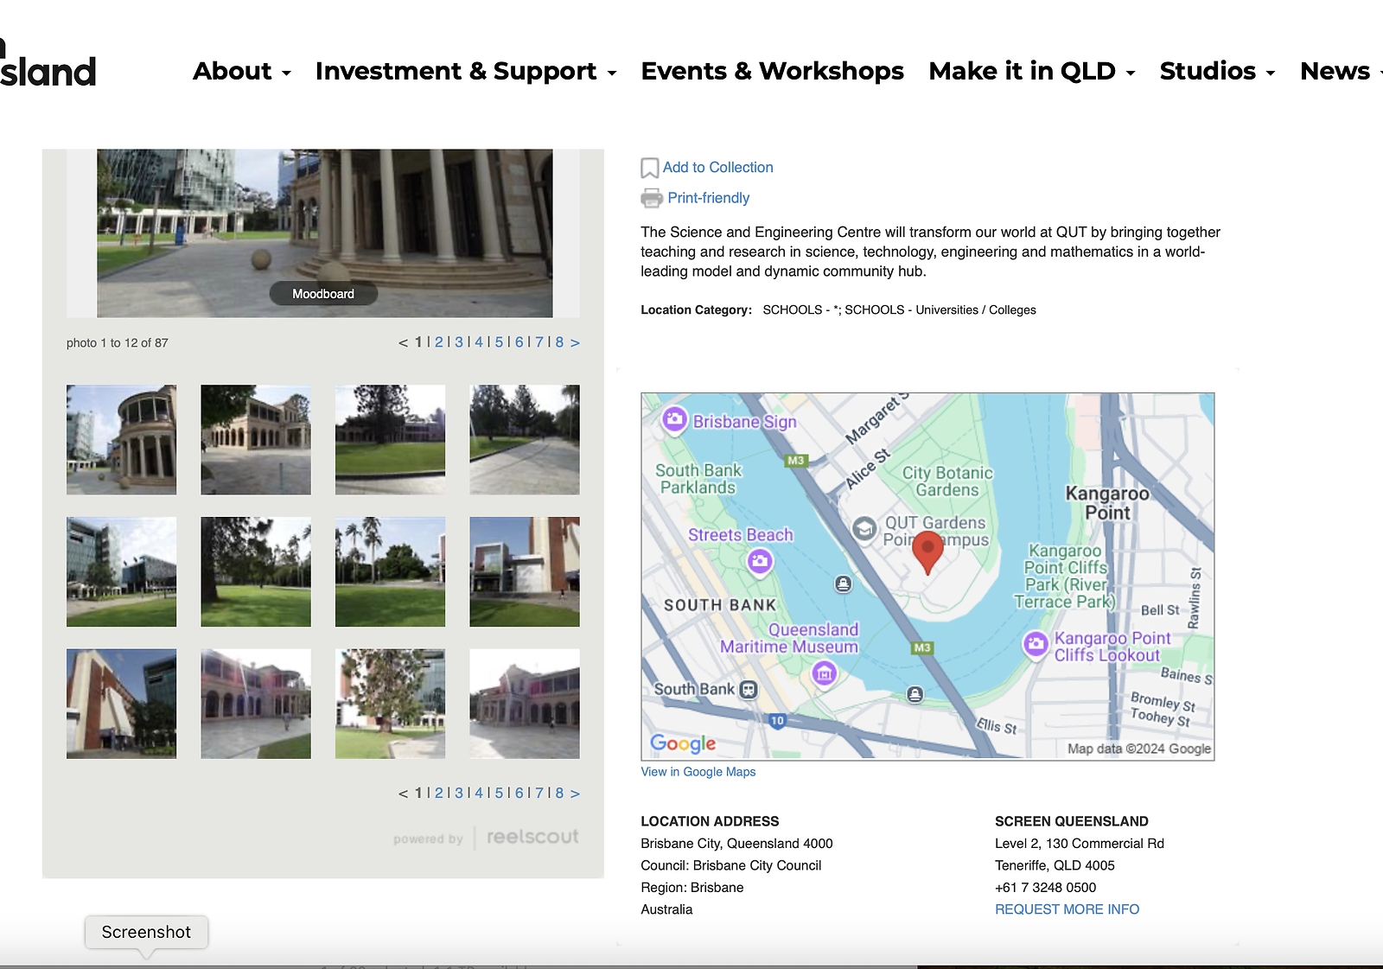Go to photo page 2 in top pagination

click(x=438, y=342)
